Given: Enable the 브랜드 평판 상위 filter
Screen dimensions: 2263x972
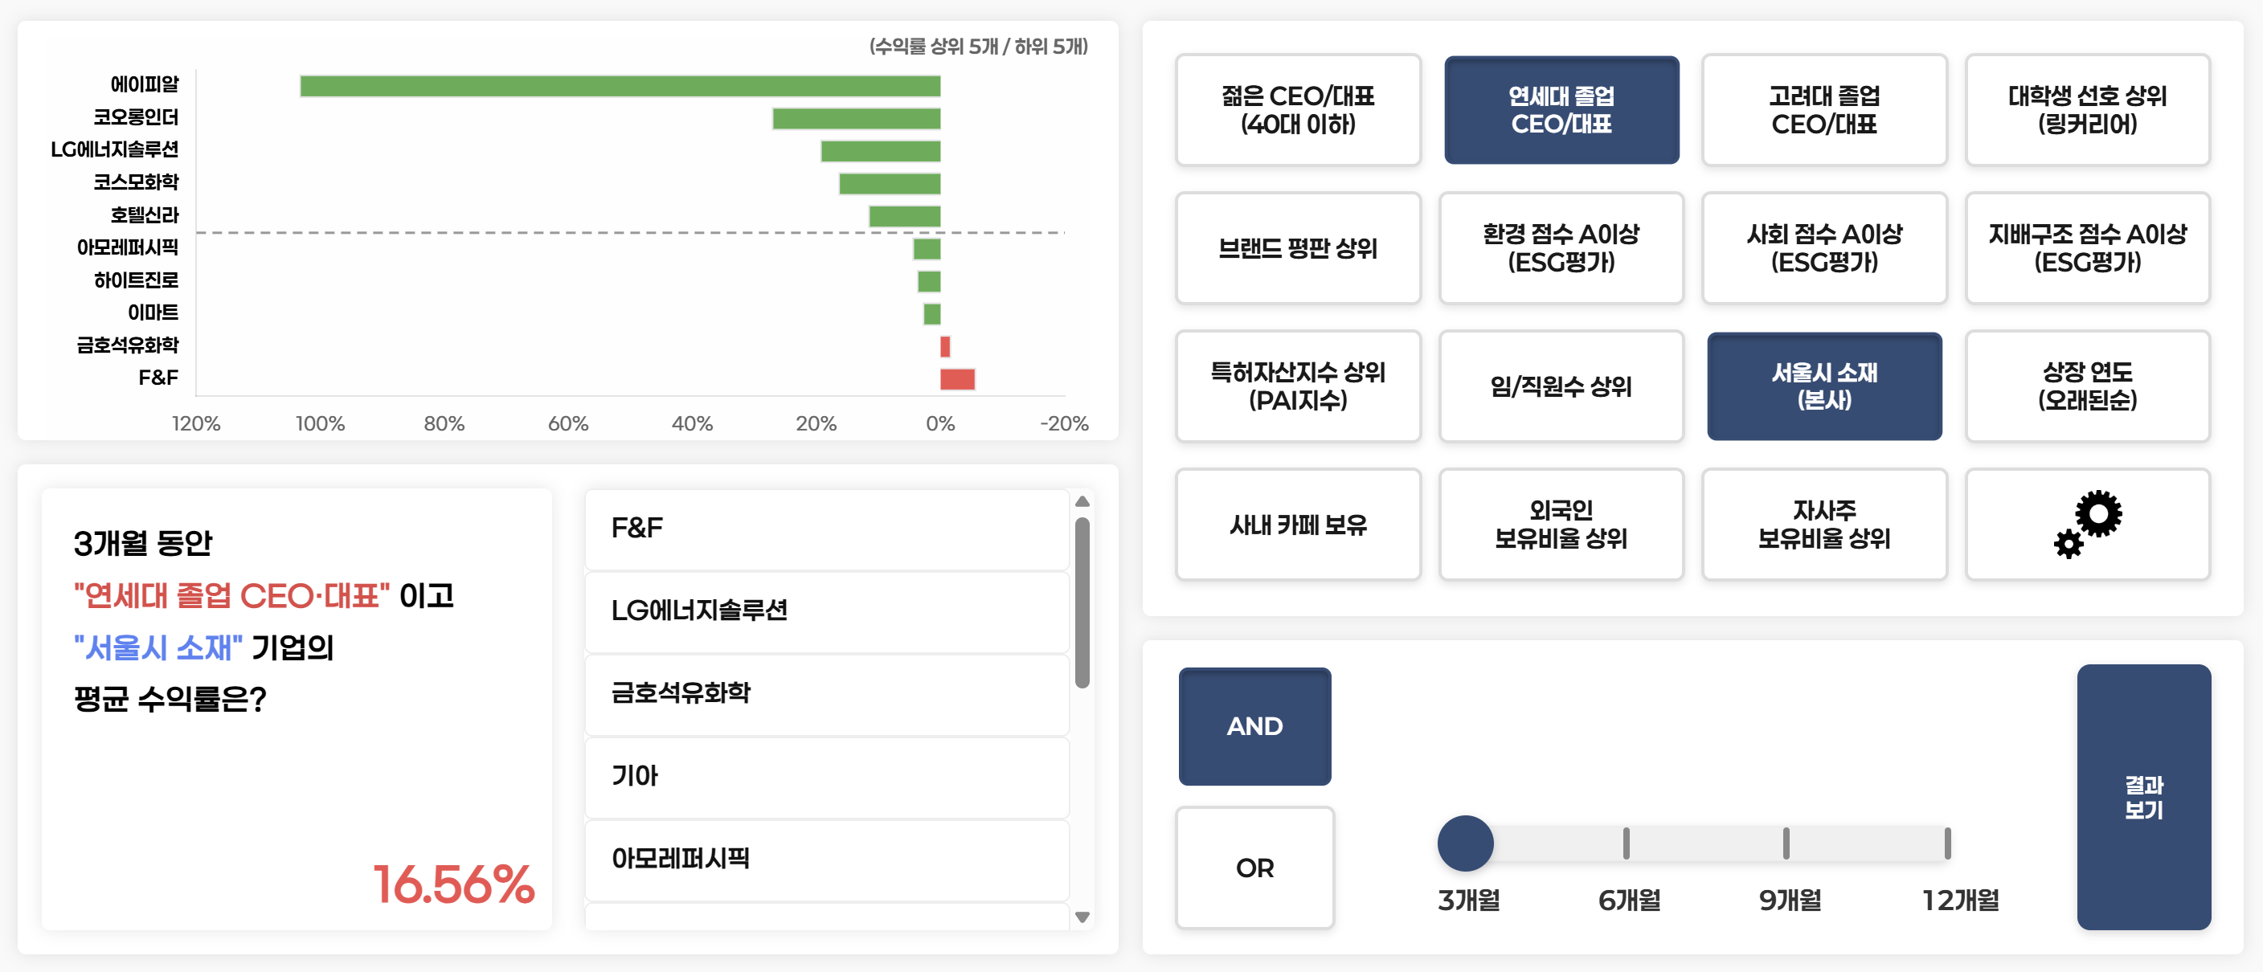Looking at the screenshot, I should pyautogui.click(x=1298, y=248).
